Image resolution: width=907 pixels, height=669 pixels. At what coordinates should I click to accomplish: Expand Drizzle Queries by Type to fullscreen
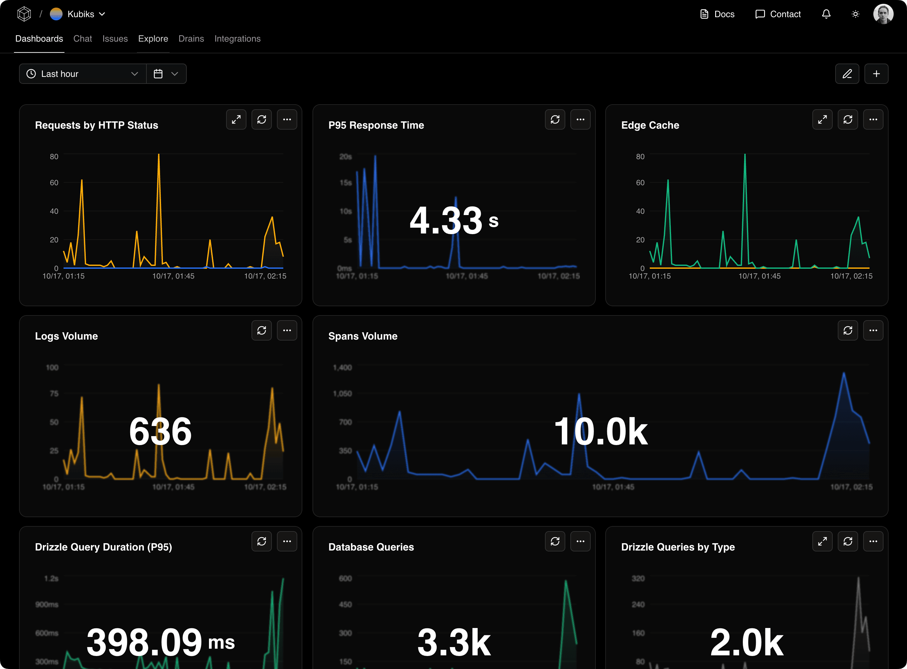[x=823, y=541]
